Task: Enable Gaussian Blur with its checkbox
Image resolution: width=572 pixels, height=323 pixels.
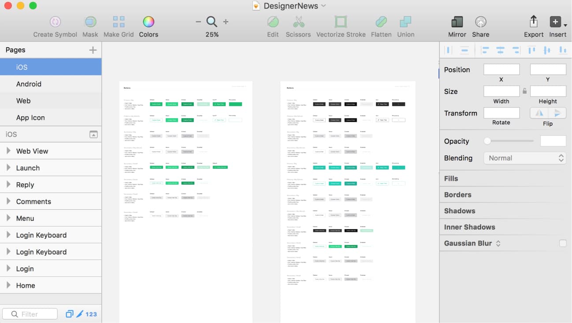Action: [x=562, y=243]
